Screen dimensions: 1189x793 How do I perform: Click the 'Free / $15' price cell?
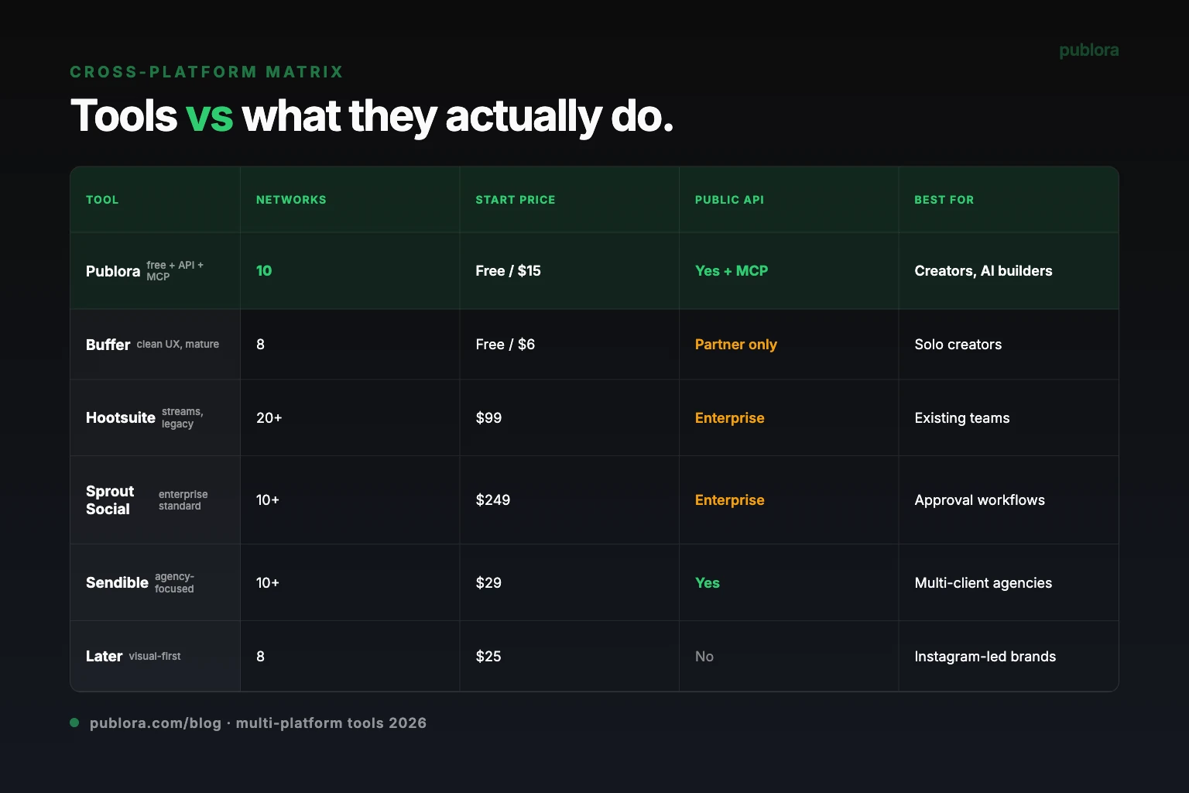coord(508,271)
